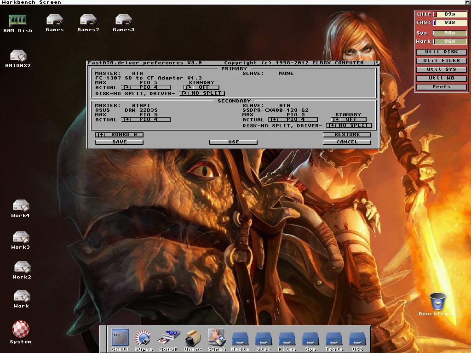Screen dimensions: 471x353
Task: Click the FastATA.driver preferences title bar
Action: pyautogui.click(x=231, y=63)
